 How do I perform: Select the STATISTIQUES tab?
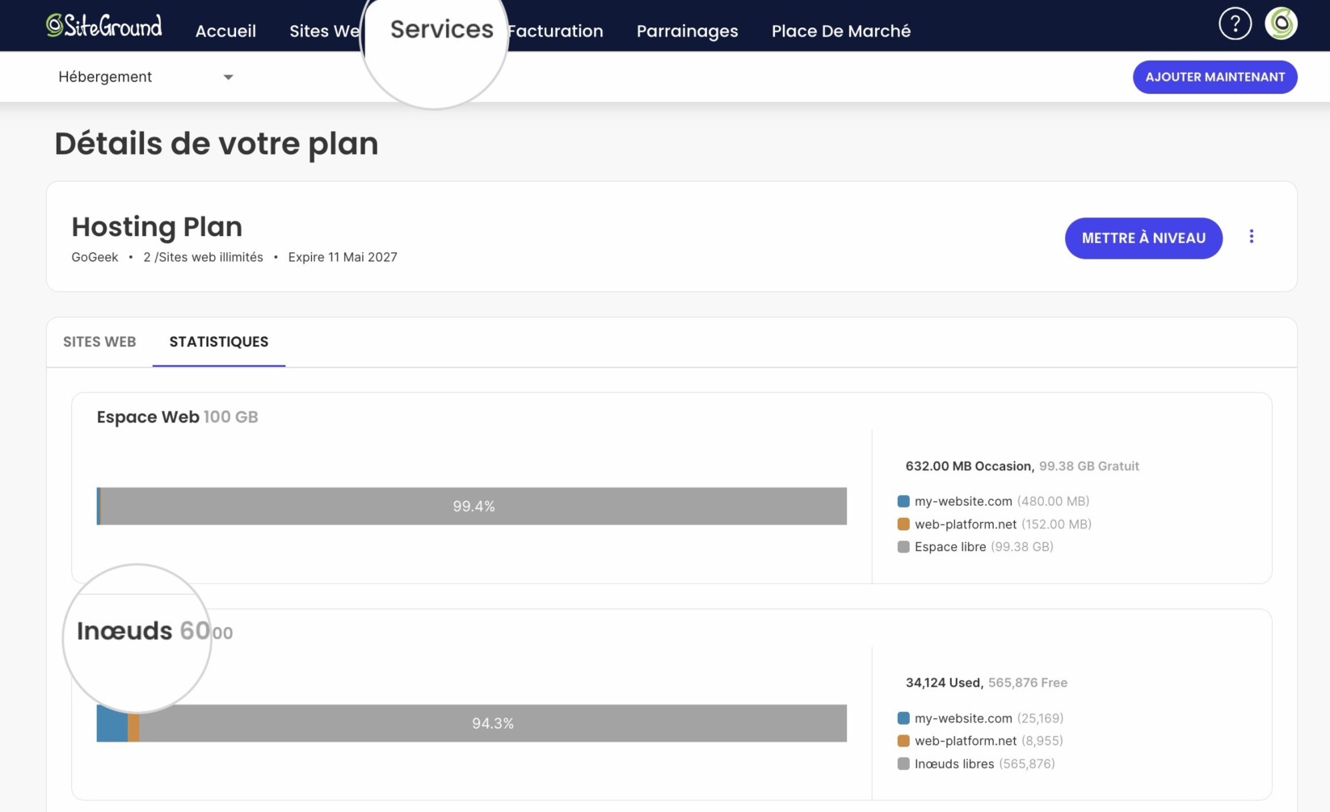[219, 342]
